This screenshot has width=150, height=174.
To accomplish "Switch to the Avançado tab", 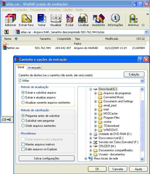I will tap(34, 67).
